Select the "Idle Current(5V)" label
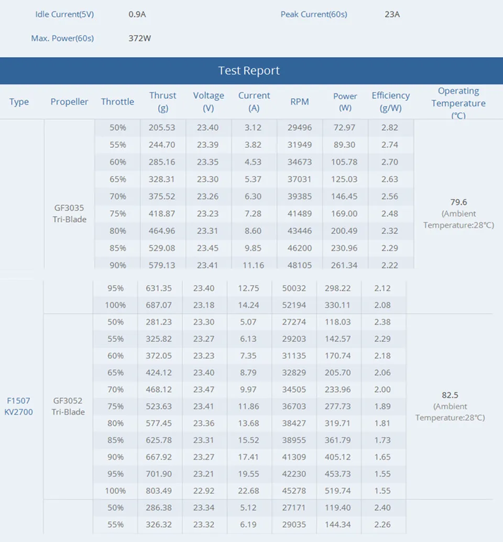Viewport: 503px width, 542px height. click(x=64, y=15)
